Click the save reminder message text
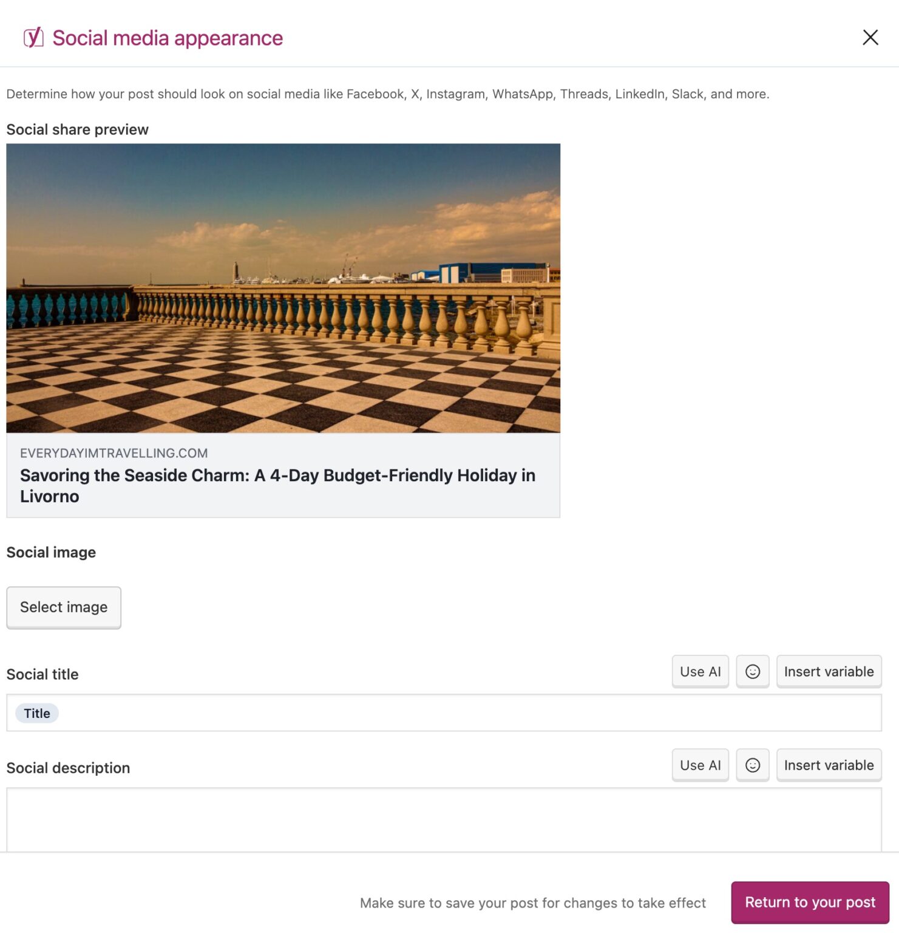899x933 pixels. [x=533, y=903]
